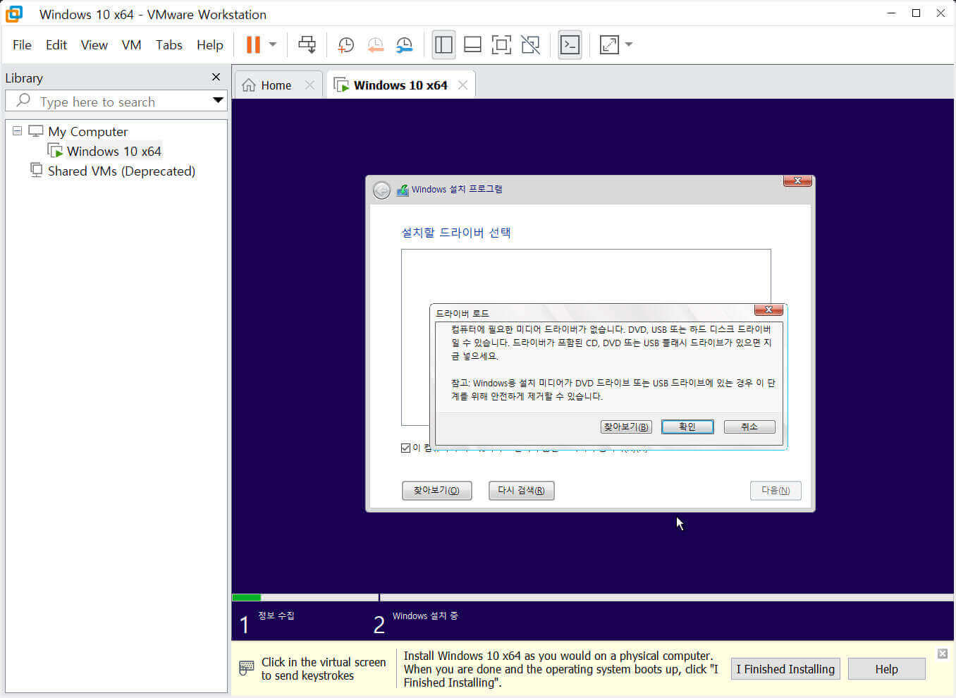Click the VMware Workstation title icon
Viewport: 956px width, 698px height.
click(14, 13)
